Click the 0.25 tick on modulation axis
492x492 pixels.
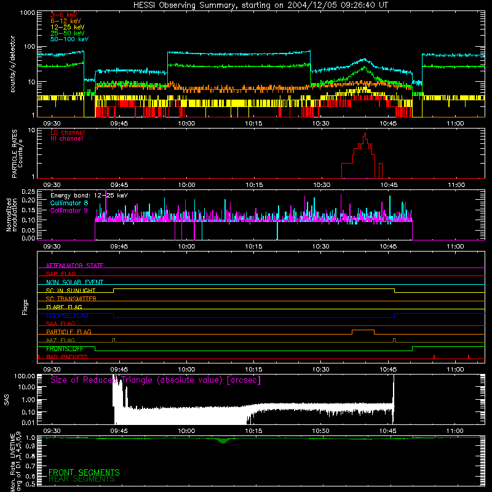28,192
